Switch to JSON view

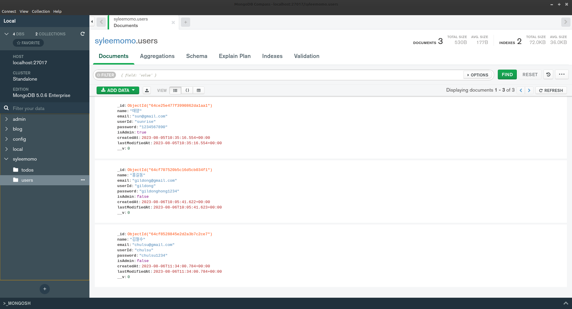187,90
